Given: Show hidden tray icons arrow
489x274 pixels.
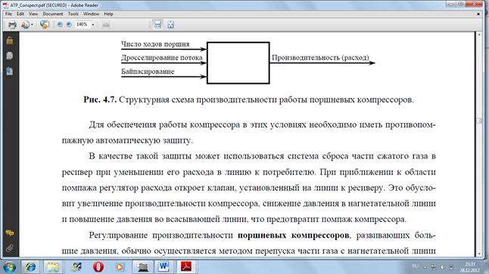Looking at the screenshot, I should [x=425, y=267].
